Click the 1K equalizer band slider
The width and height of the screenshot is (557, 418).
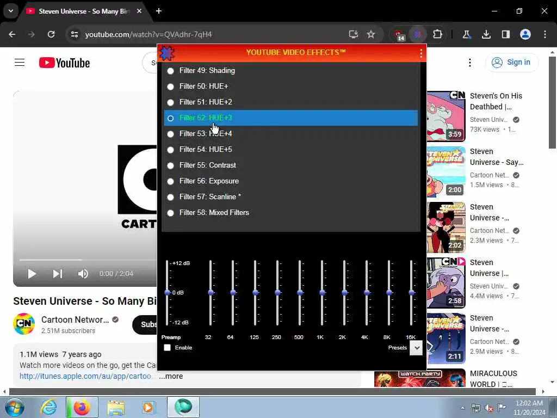(x=322, y=292)
